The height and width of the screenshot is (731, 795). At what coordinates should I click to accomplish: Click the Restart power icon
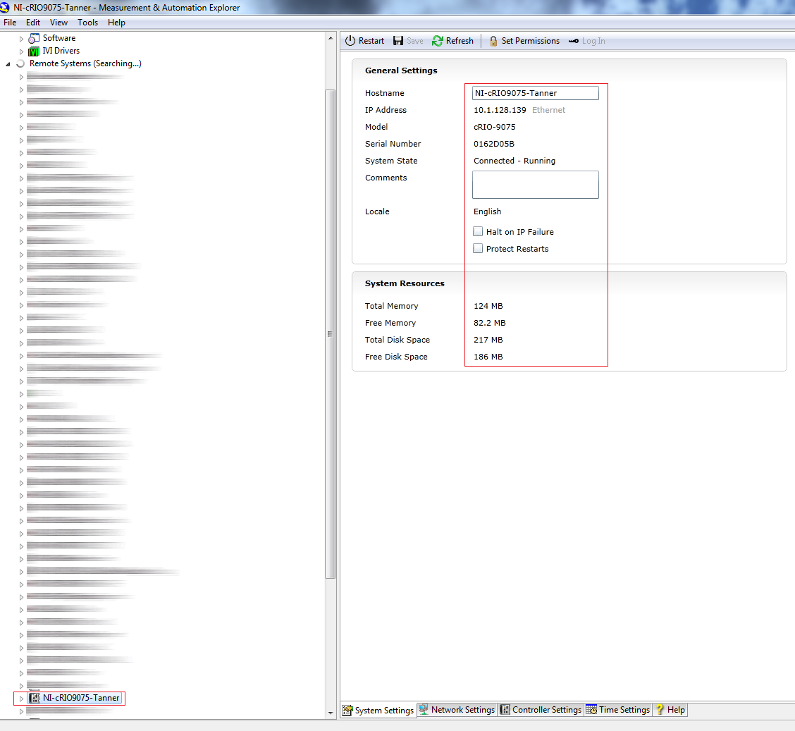pos(350,41)
